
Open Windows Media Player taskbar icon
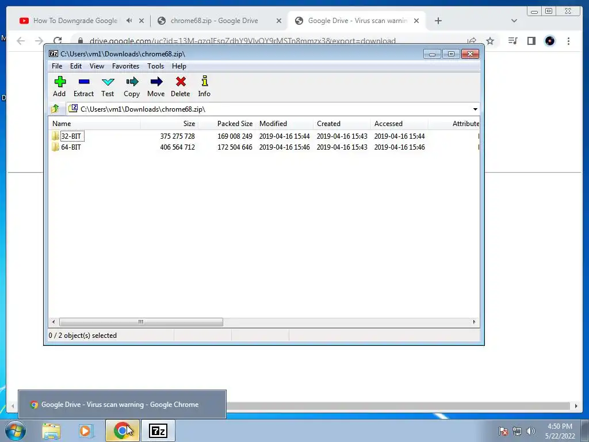(x=86, y=431)
